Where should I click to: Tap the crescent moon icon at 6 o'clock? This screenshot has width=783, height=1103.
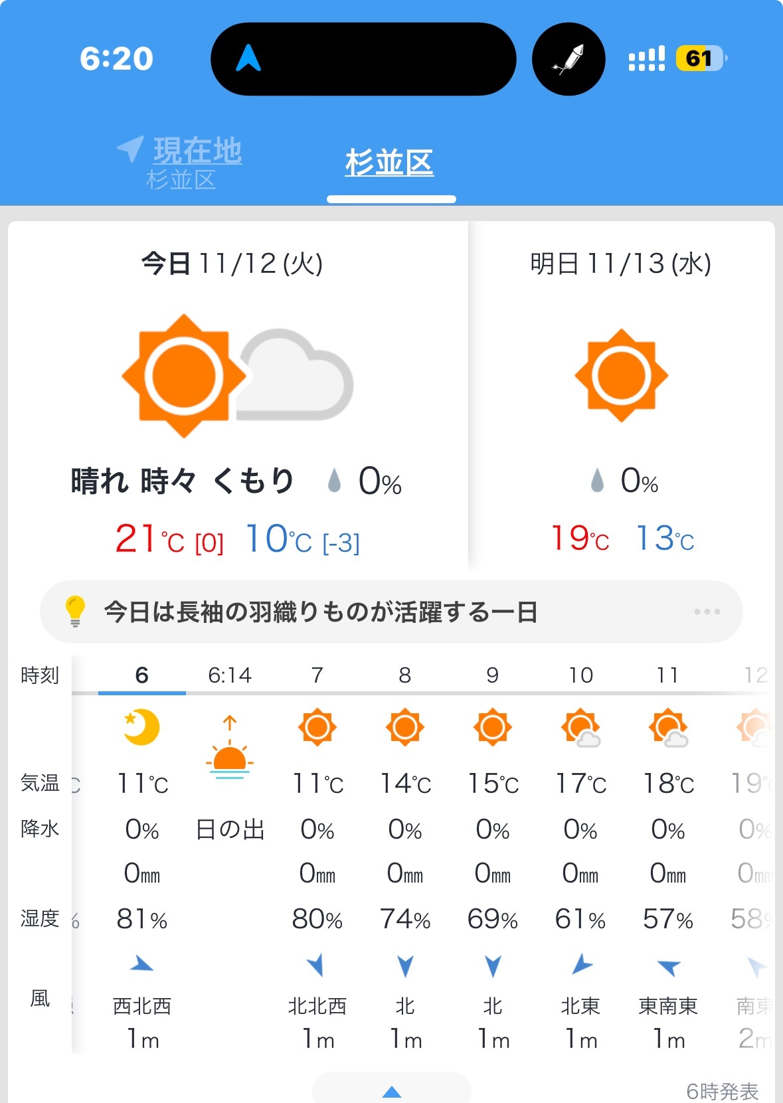[141, 727]
